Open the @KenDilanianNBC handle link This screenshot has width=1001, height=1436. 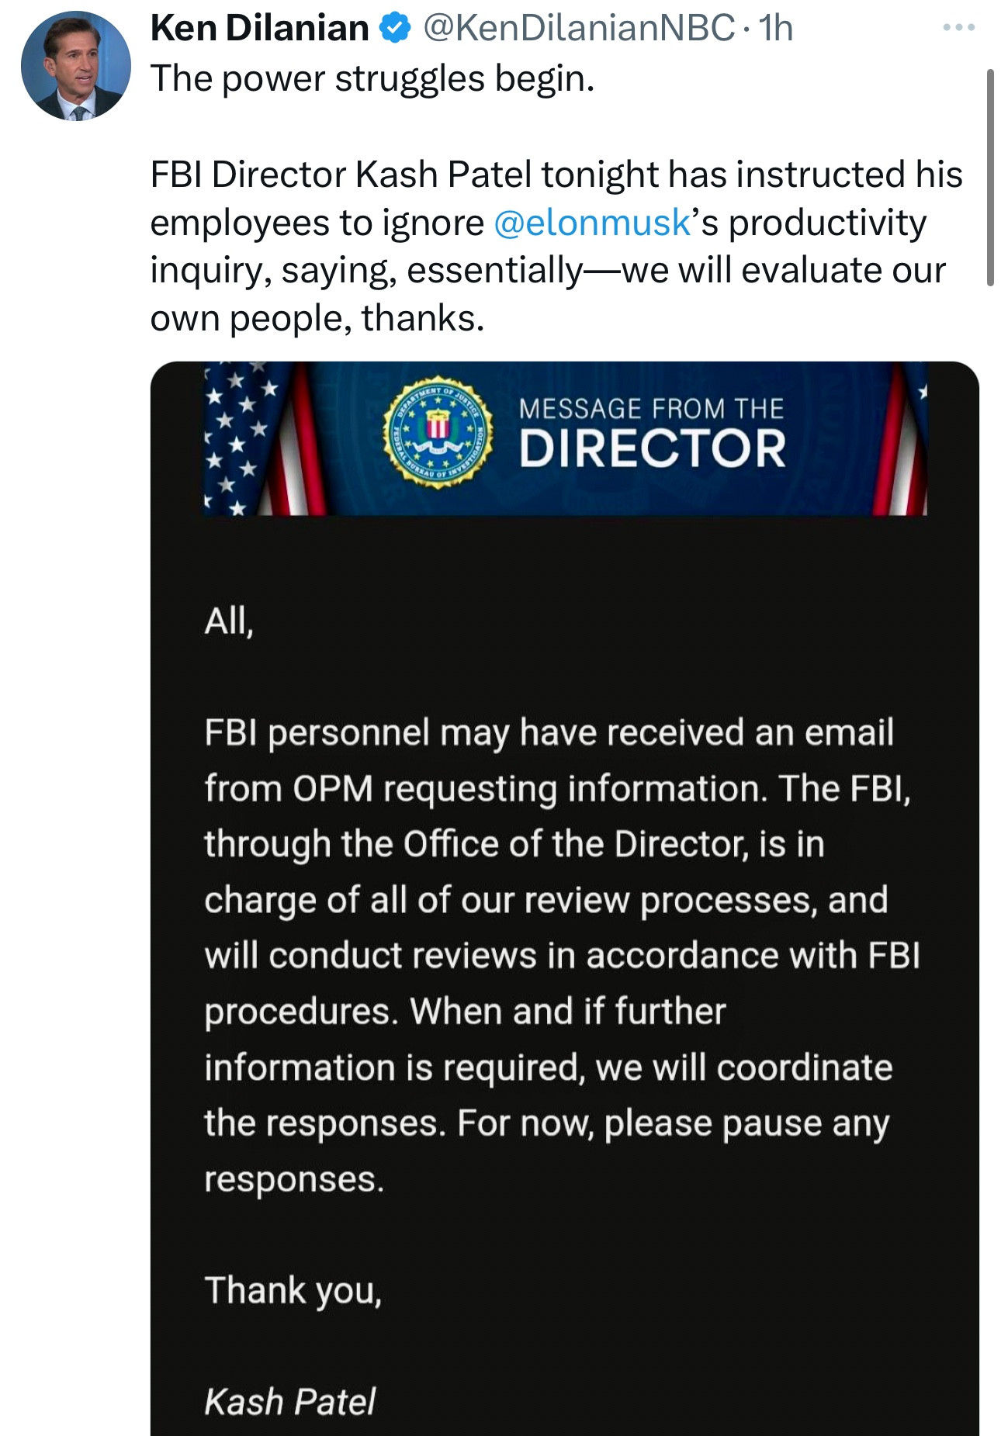click(577, 29)
